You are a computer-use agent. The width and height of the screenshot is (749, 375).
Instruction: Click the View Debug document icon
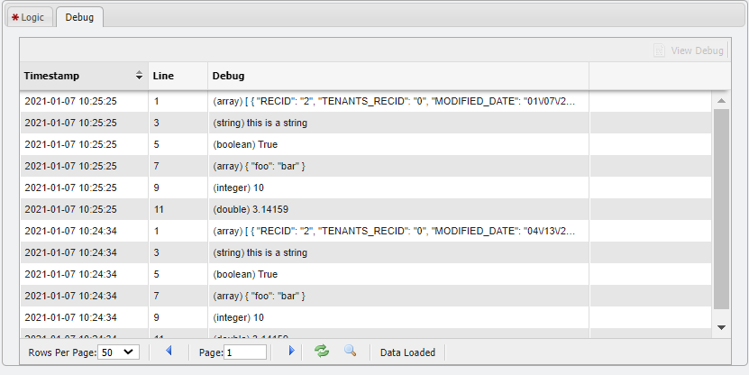click(660, 50)
